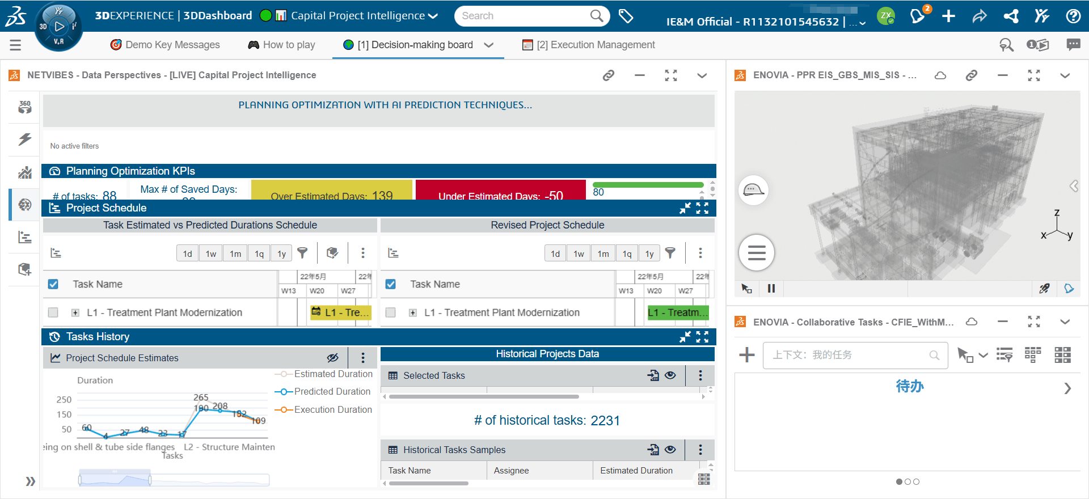Screen dimensions: 1089x499
Task: Maximize the NETVIBES Data Perspectives widget
Action: tap(671, 75)
